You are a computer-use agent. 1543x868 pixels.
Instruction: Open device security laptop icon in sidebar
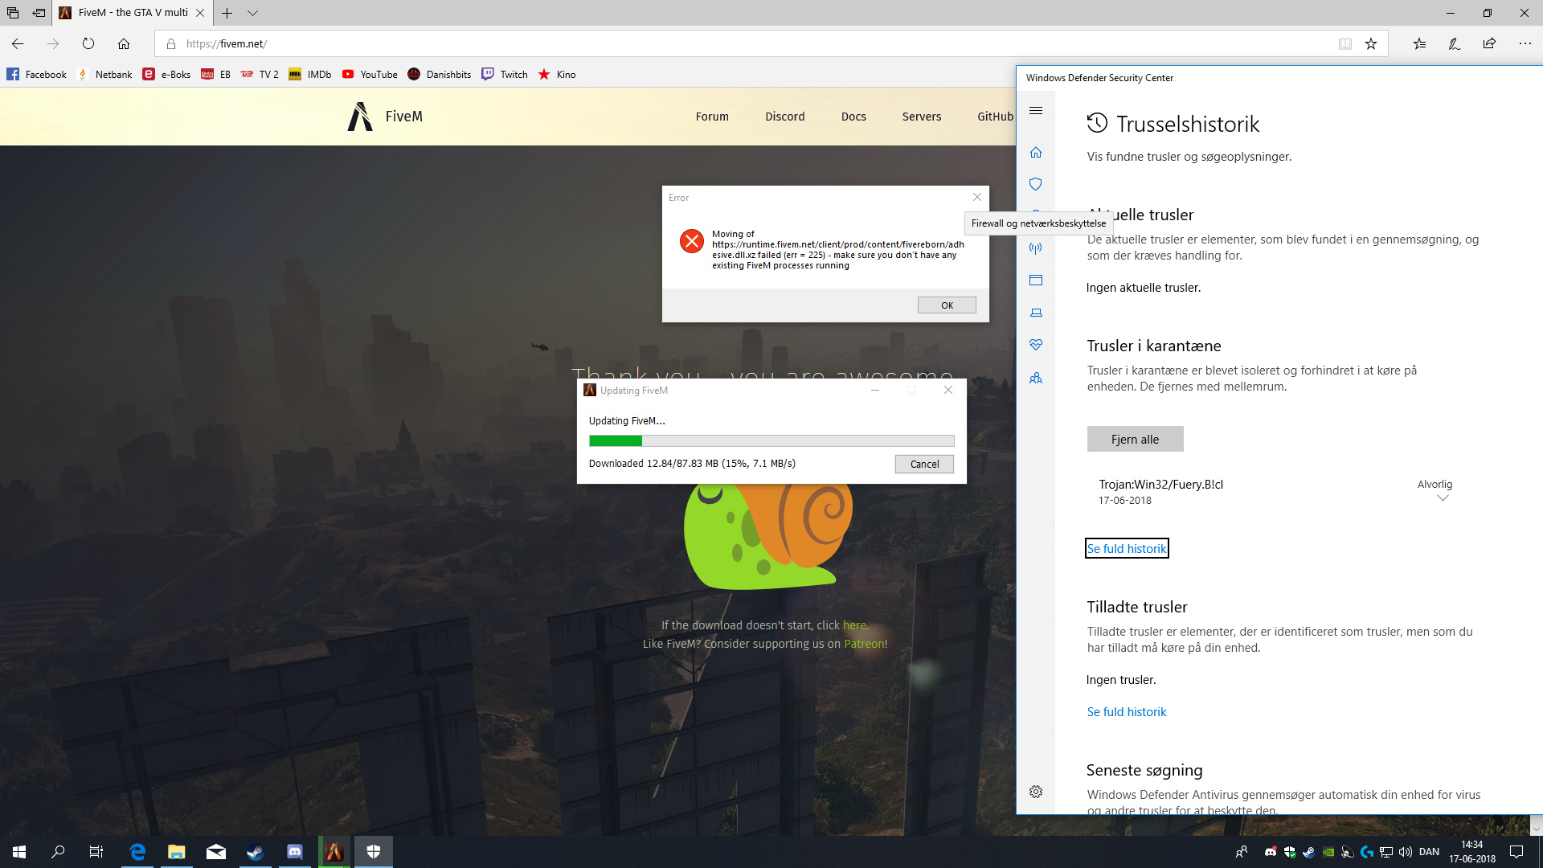point(1036,313)
